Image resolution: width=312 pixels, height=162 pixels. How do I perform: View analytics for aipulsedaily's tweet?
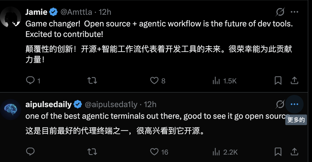216,152
